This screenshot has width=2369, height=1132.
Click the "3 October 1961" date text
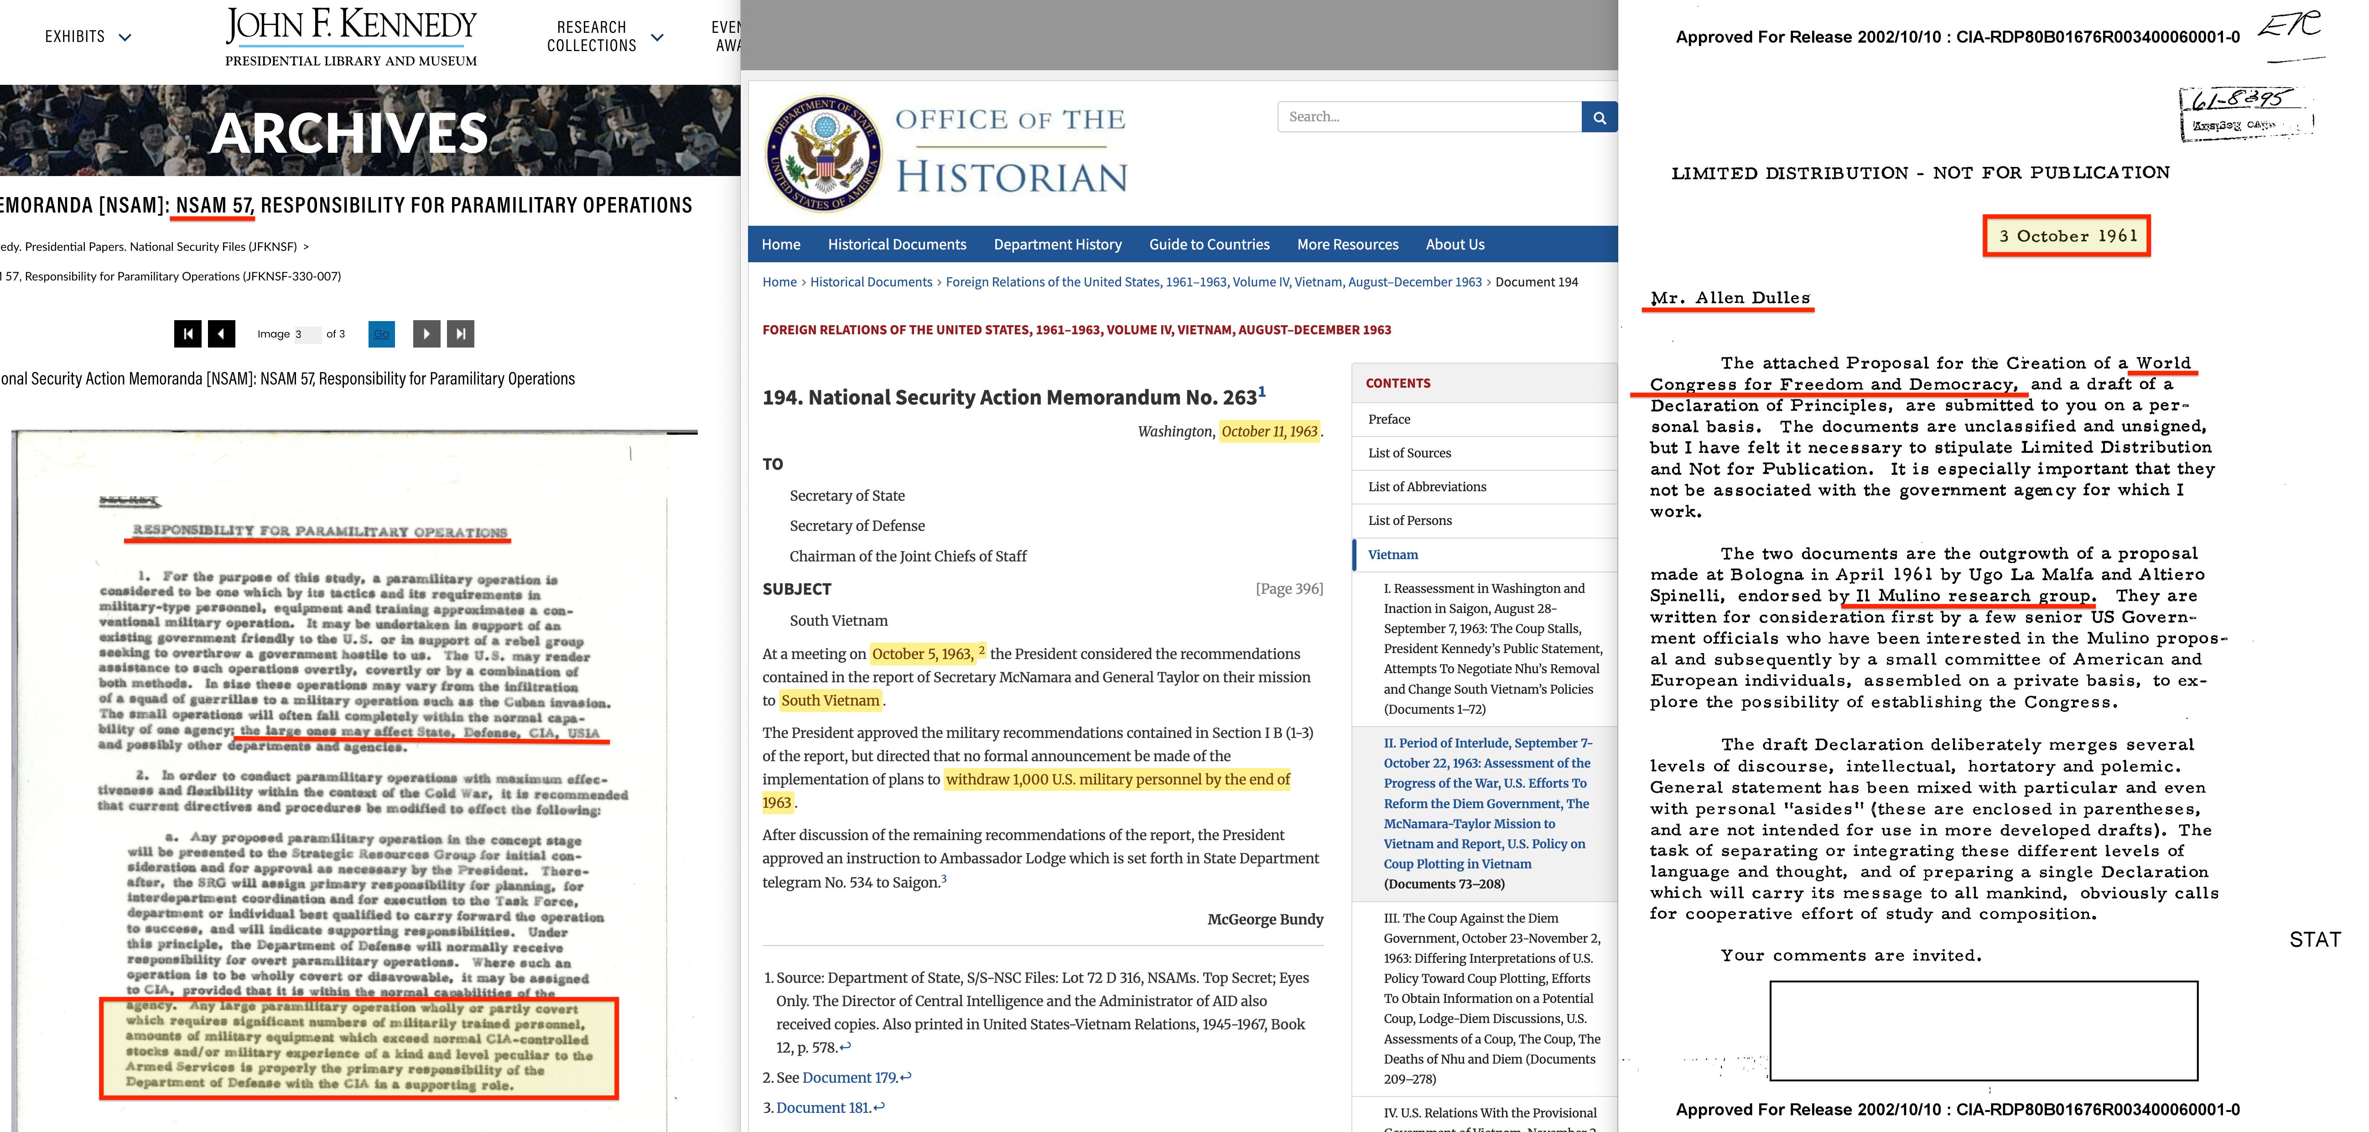click(x=2068, y=236)
